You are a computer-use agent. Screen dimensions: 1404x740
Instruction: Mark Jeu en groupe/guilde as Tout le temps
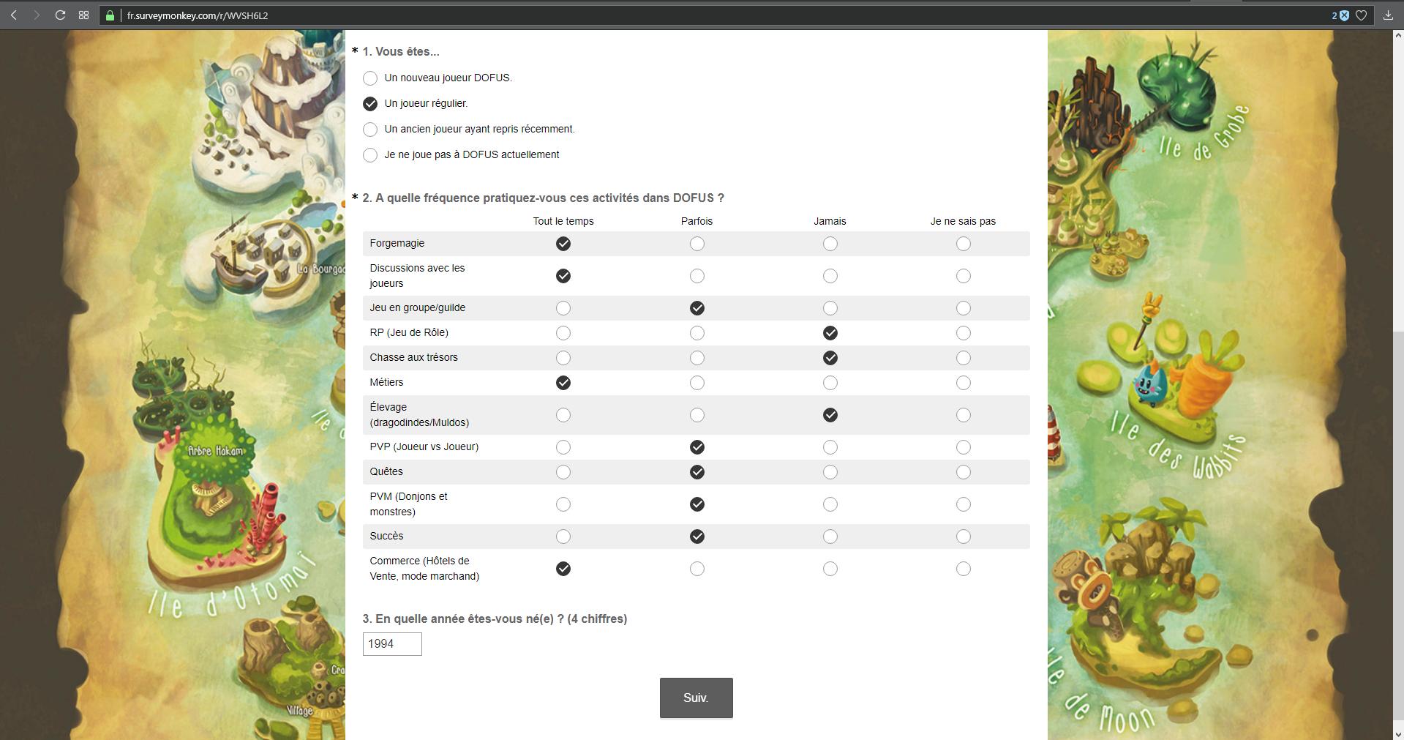pos(563,308)
